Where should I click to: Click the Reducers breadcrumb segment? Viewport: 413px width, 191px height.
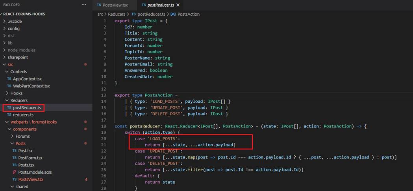point(116,14)
